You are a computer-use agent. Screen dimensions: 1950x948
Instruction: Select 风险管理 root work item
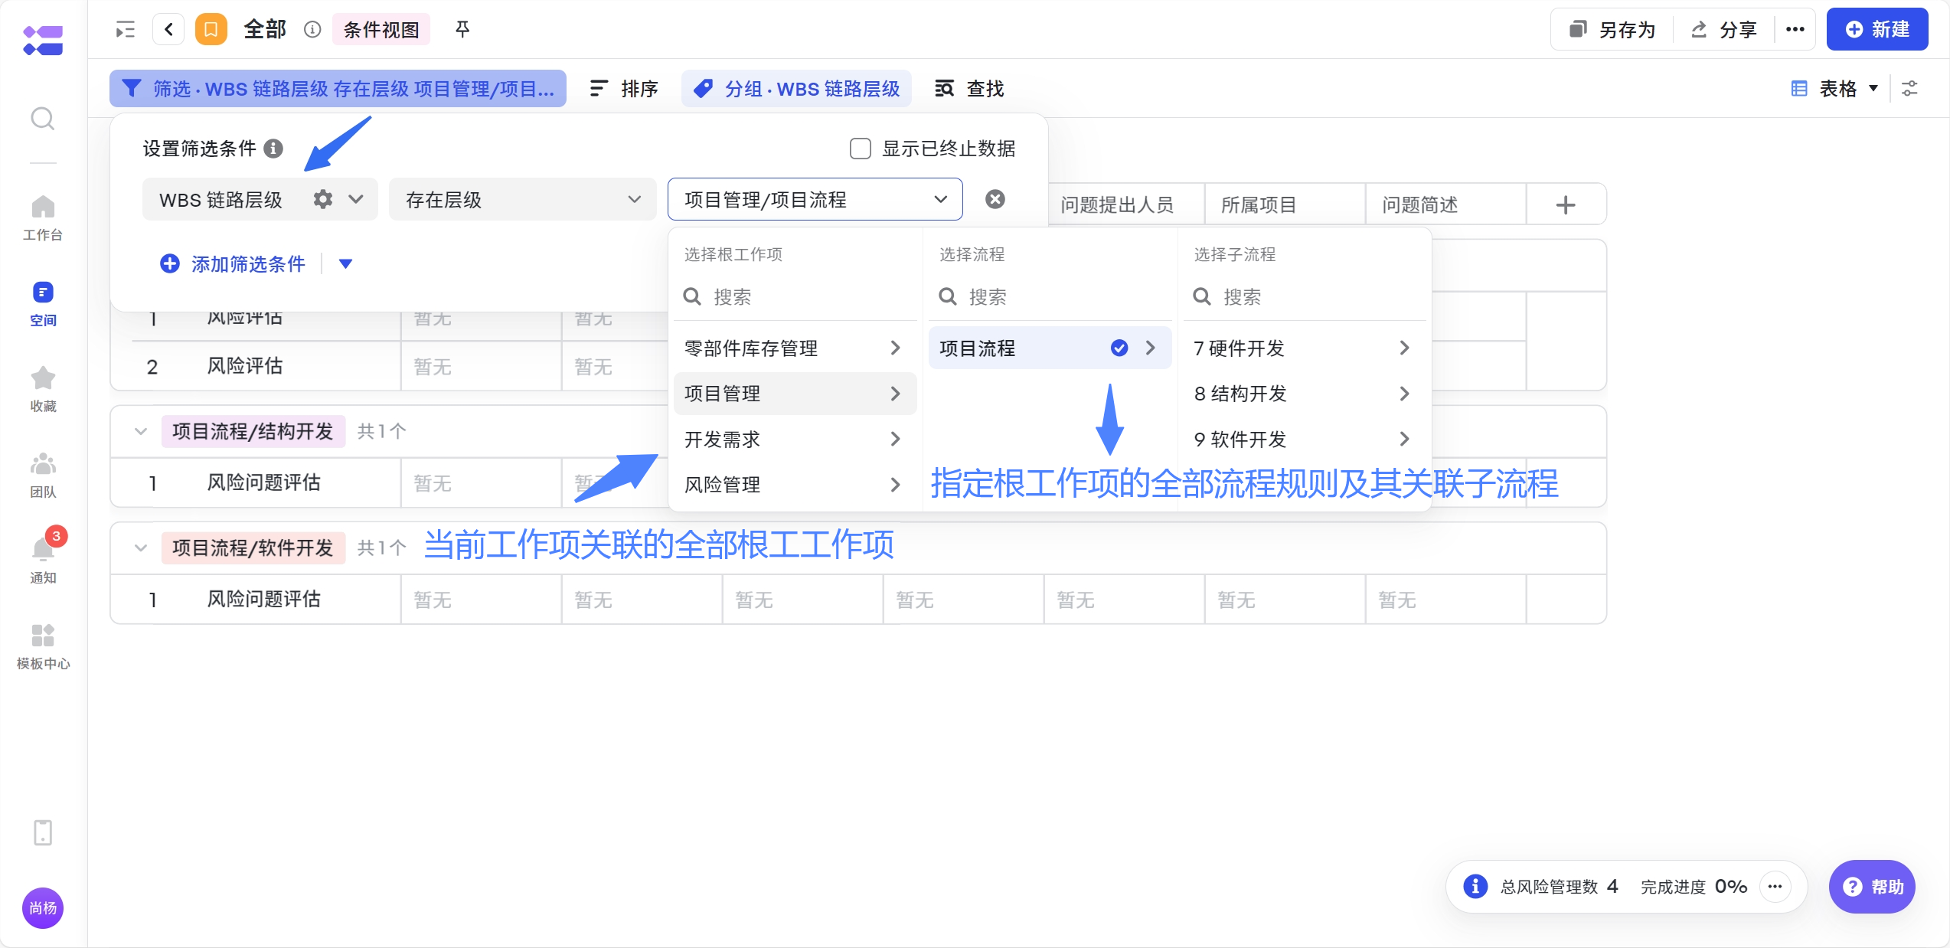795,484
